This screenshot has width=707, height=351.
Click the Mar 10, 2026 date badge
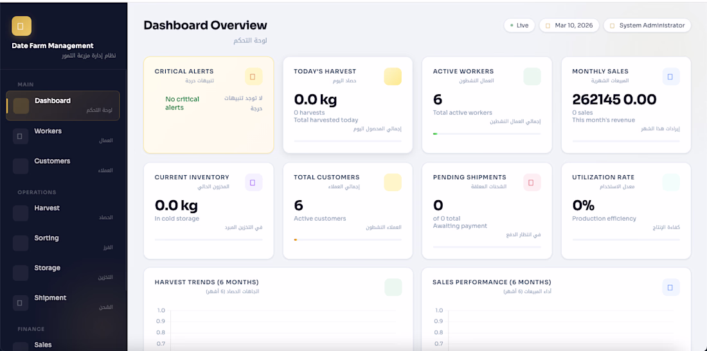tap(569, 26)
